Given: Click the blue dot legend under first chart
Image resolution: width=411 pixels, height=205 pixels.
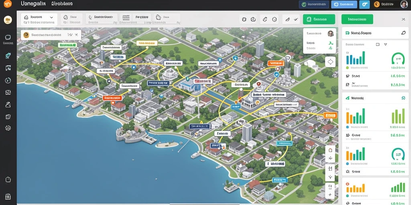Looking at the screenshot, I should [348, 67].
